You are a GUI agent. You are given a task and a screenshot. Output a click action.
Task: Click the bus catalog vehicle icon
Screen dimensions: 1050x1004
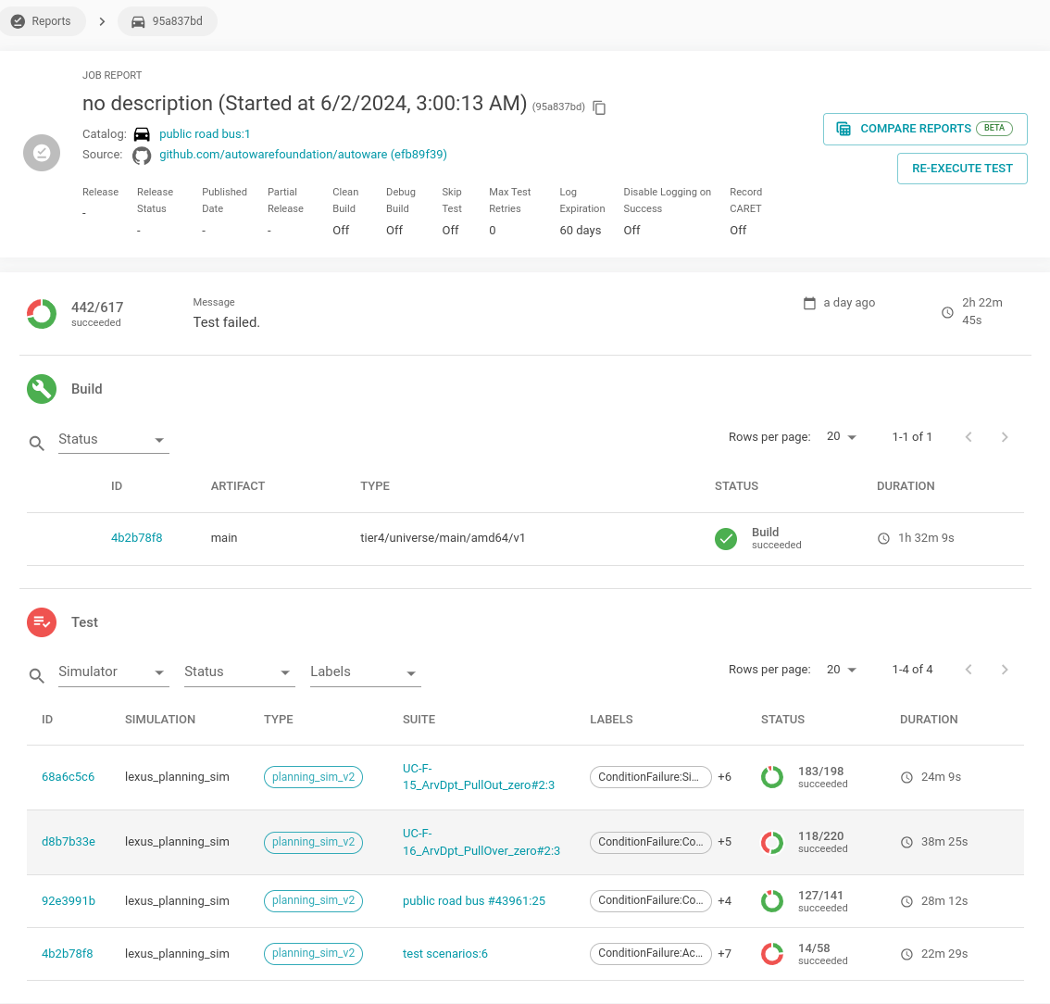pyautogui.click(x=142, y=134)
